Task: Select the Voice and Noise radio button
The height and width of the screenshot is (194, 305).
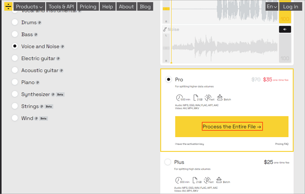Action: click(15, 46)
